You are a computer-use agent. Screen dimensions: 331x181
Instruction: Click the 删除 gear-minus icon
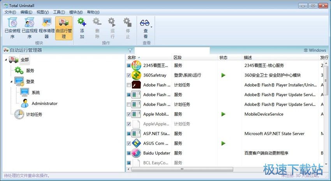pyautogui.click(x=97, y=22)
